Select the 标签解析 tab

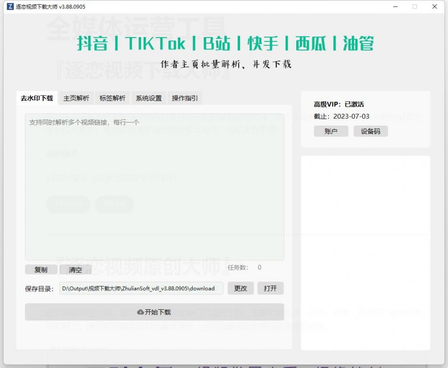(x=112, y=98)
